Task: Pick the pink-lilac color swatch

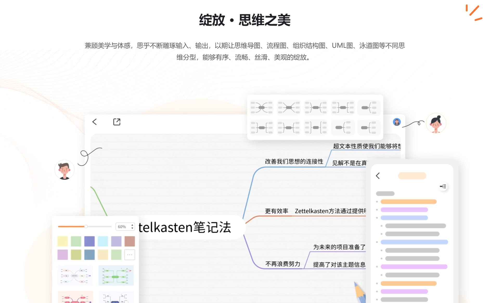Action: pos(63,255)
